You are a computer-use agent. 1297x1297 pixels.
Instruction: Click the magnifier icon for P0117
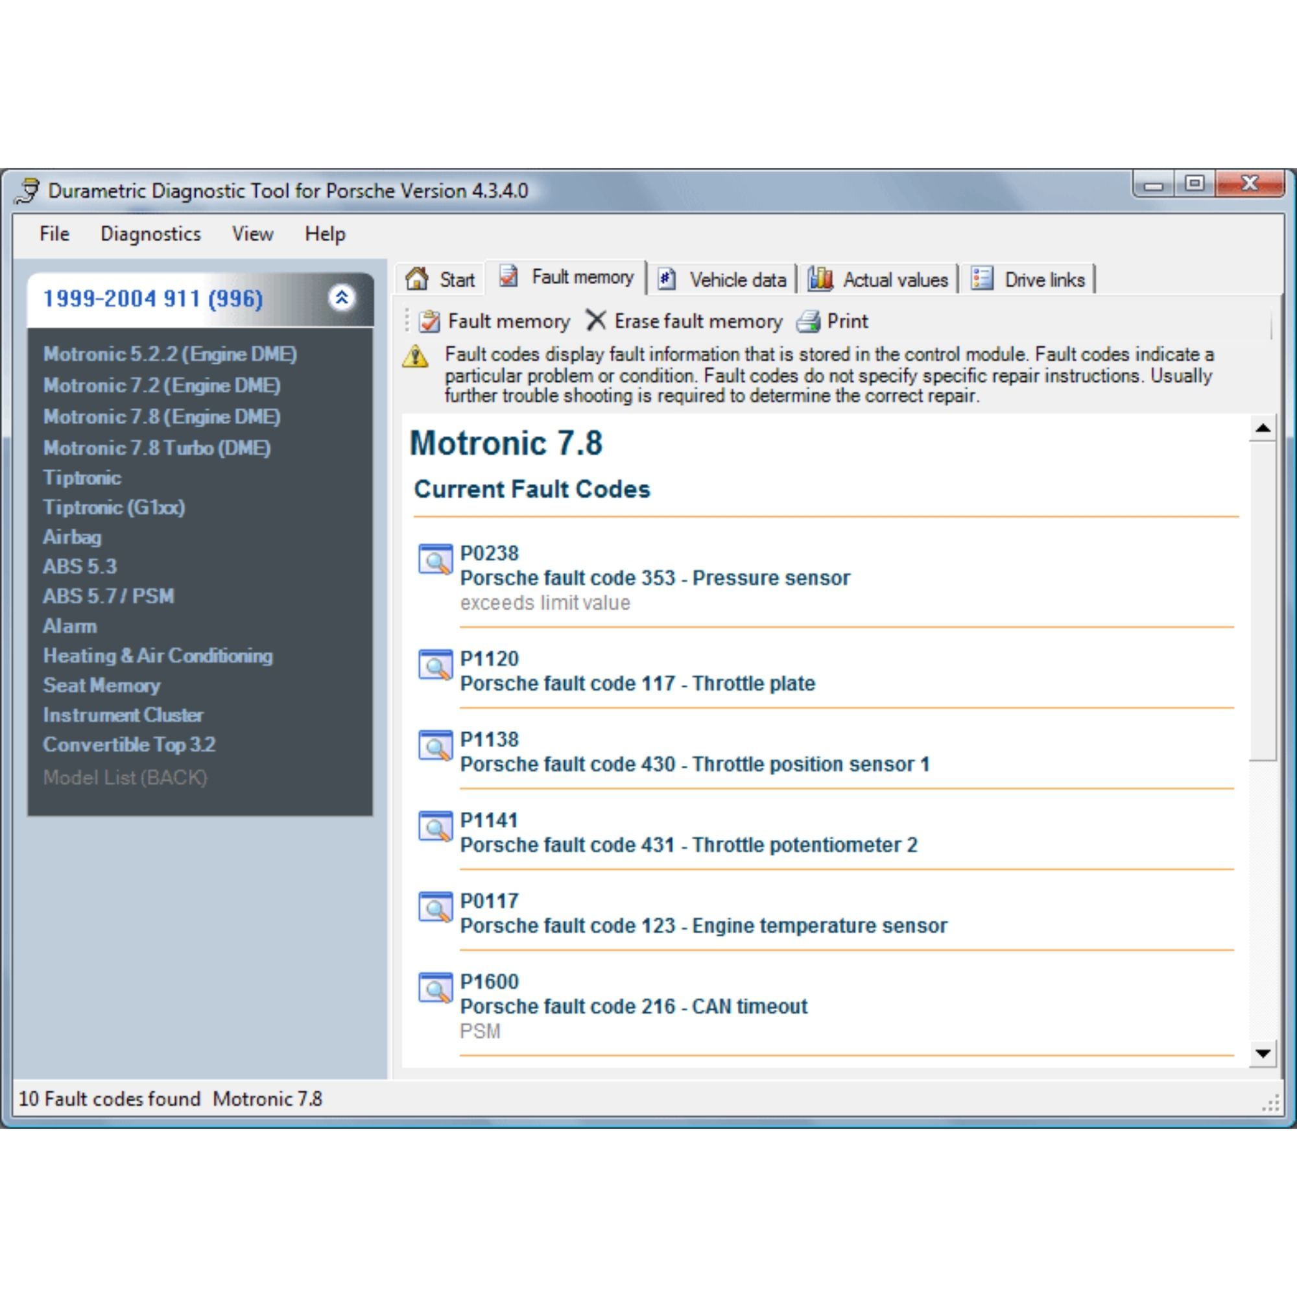click(x=435, y=907)
